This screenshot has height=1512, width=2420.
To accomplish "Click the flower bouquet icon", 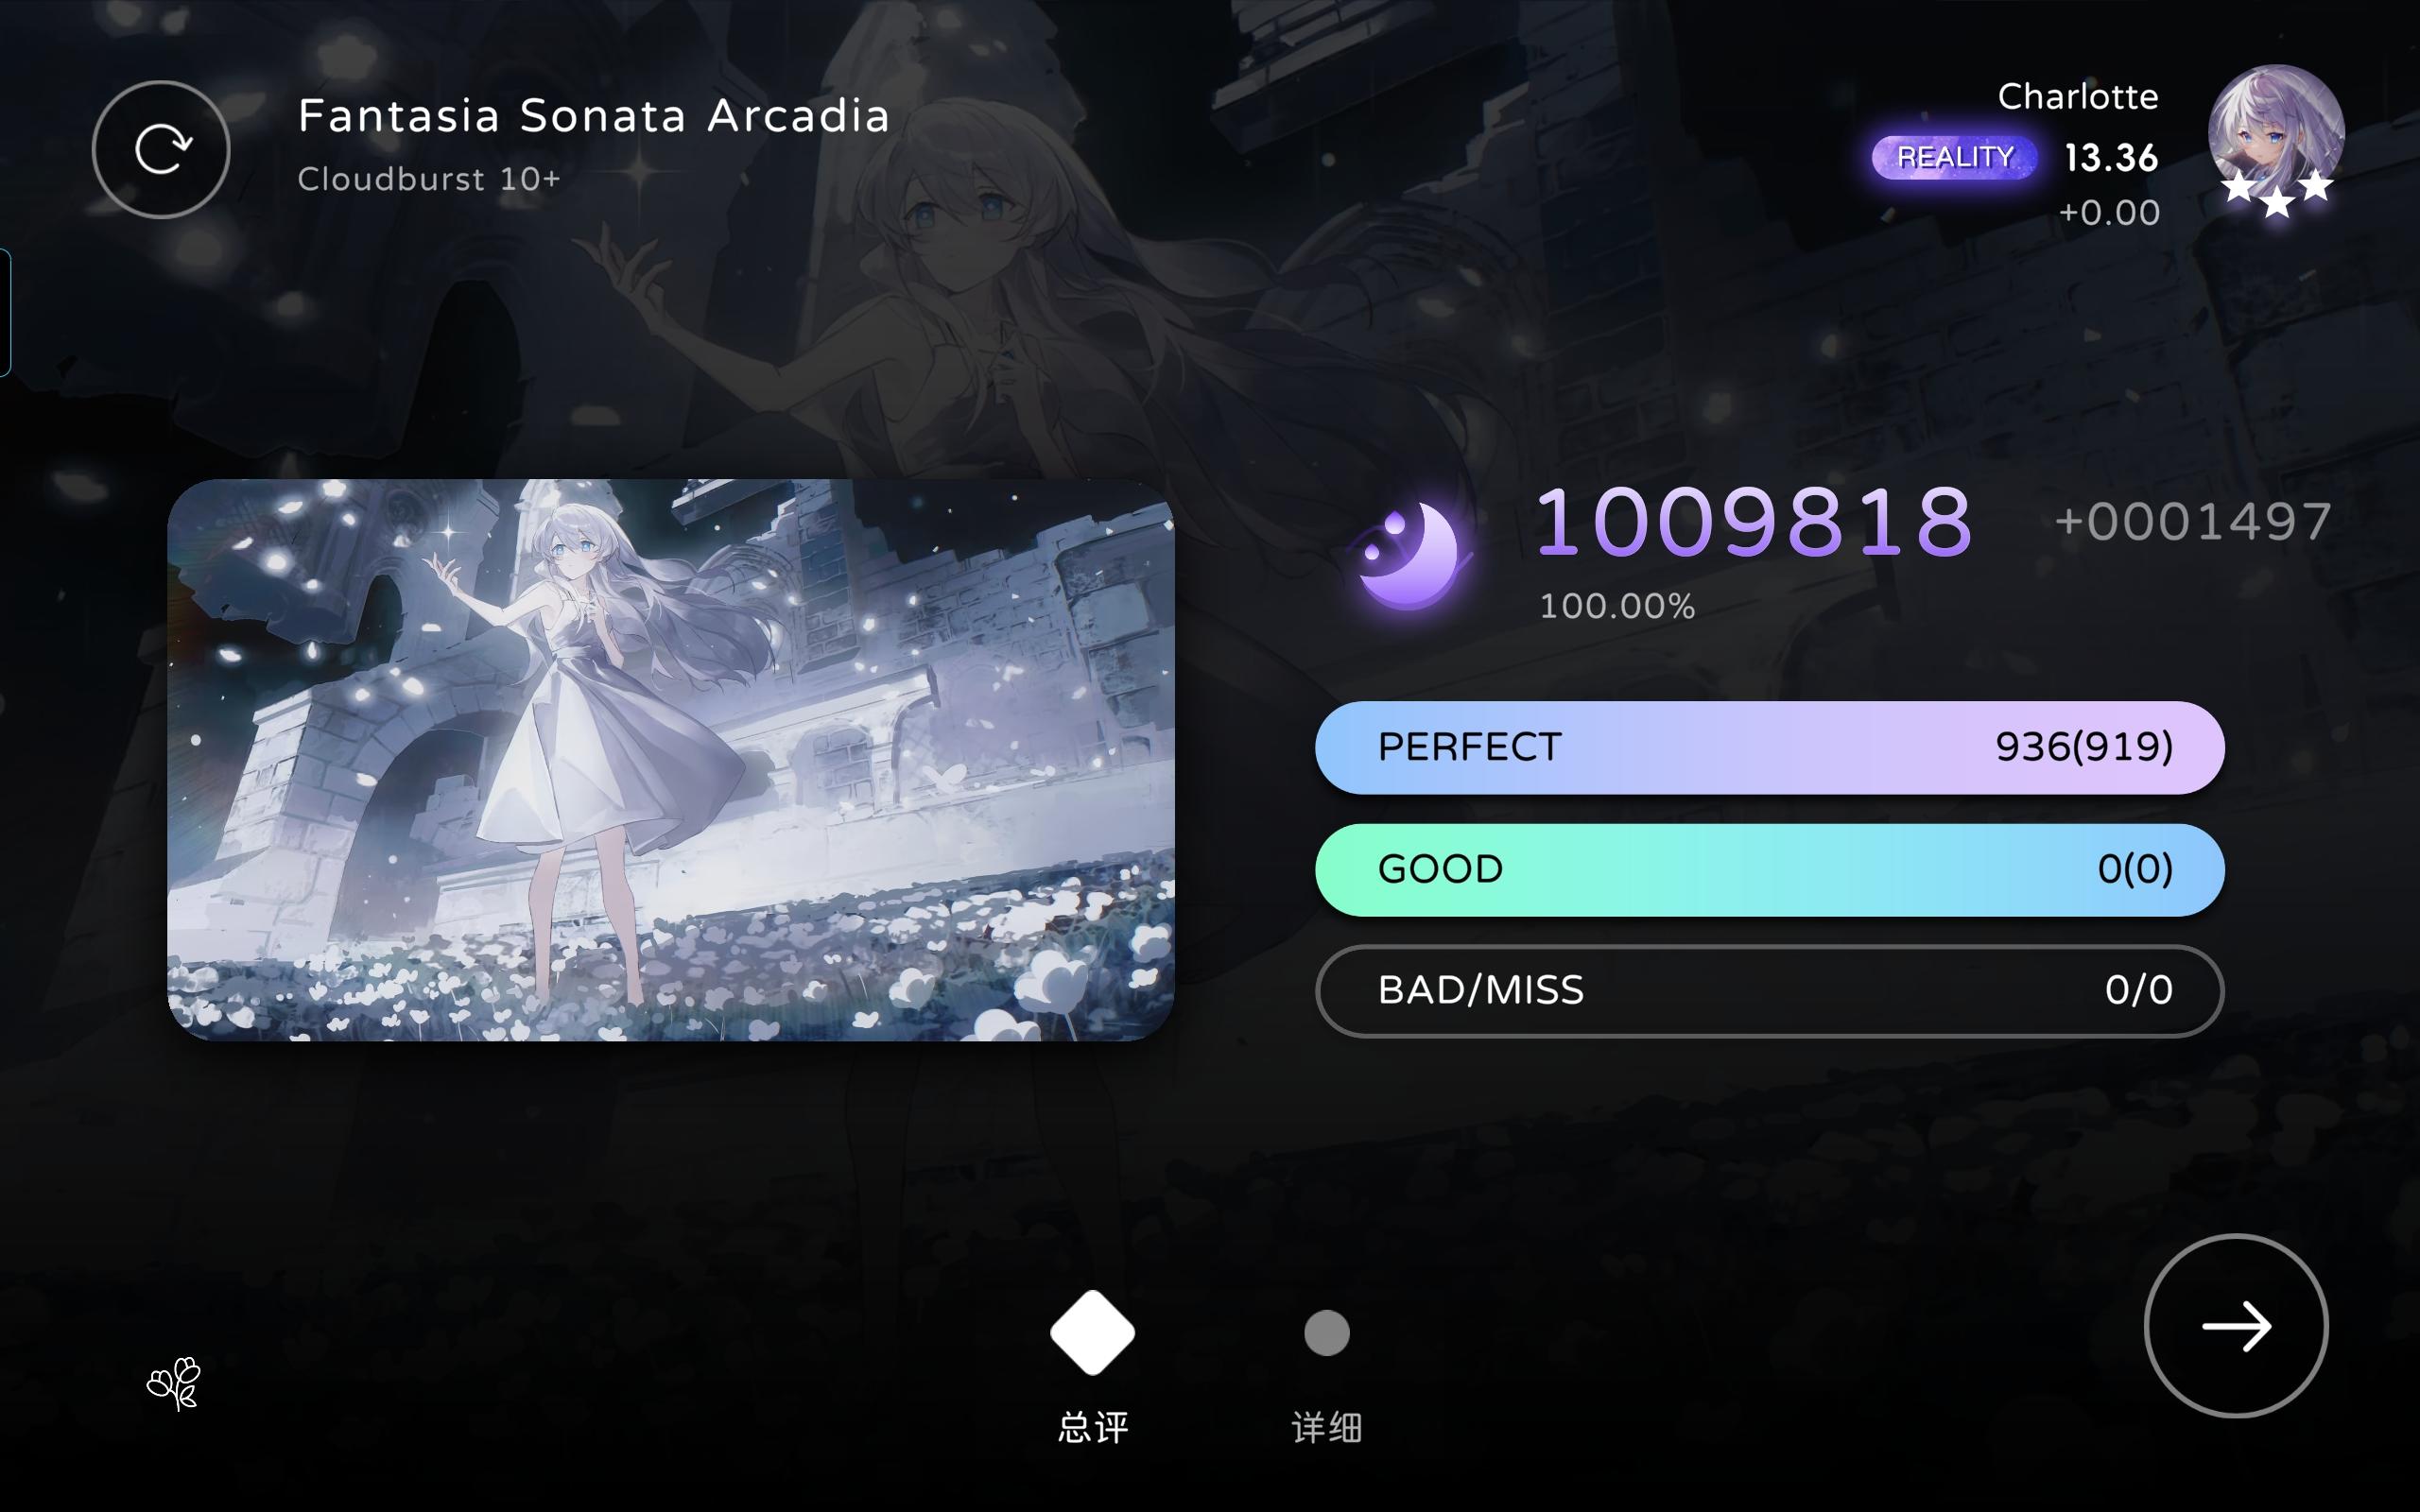I will point(175,1383).
